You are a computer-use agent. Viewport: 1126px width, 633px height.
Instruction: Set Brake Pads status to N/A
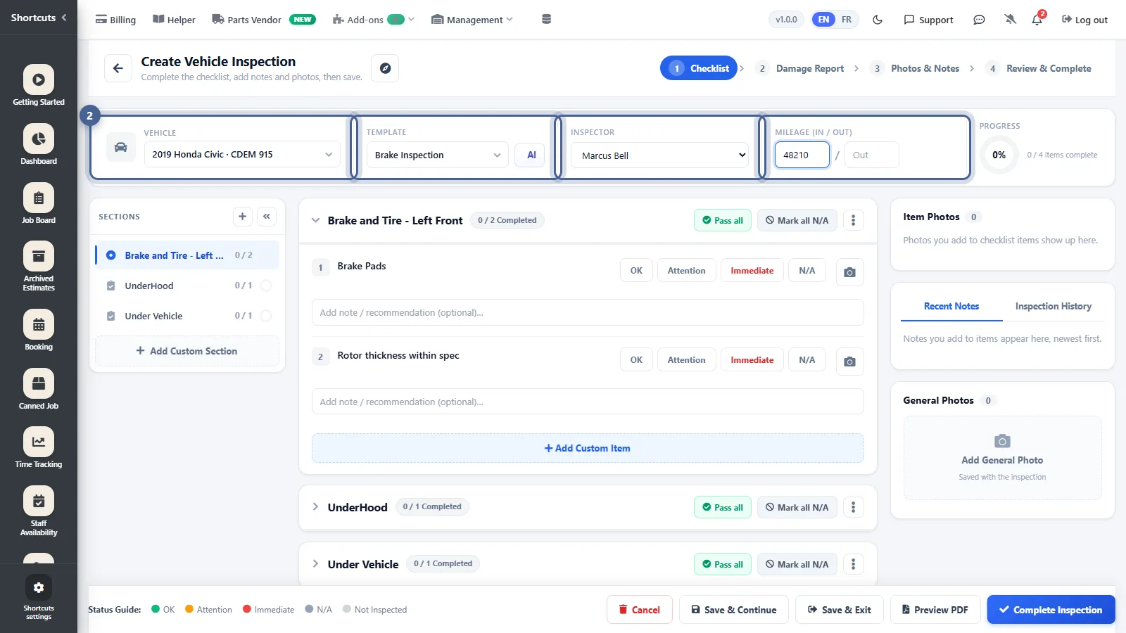806,271
